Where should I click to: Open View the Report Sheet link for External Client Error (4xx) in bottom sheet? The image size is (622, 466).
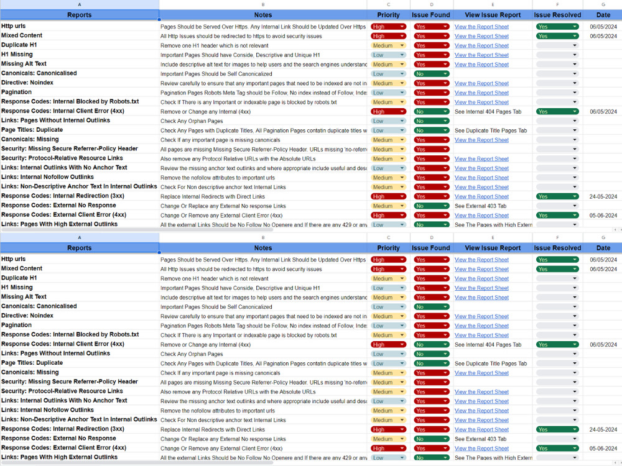pos(481,449)
